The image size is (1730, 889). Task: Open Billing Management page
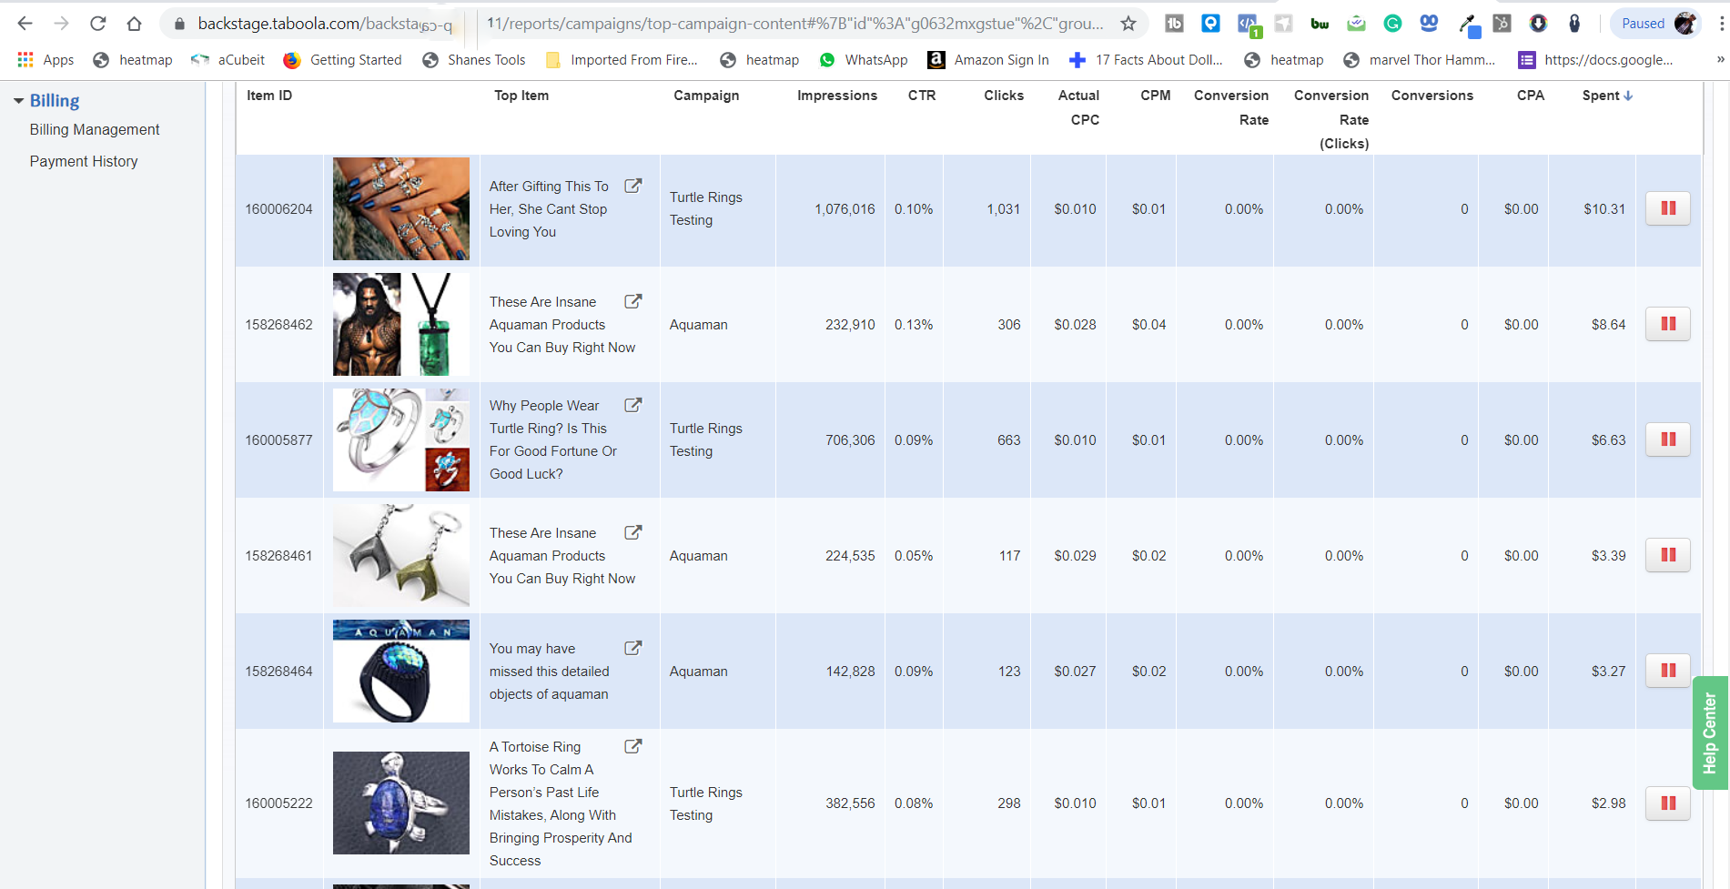click(95, 129)
